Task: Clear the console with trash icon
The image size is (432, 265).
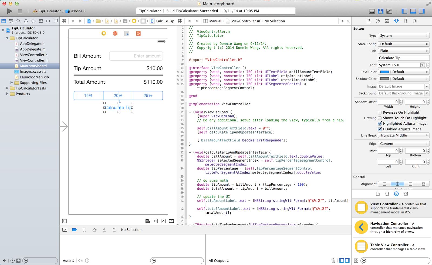Action: pyautogui.click(x=333, y=260)
